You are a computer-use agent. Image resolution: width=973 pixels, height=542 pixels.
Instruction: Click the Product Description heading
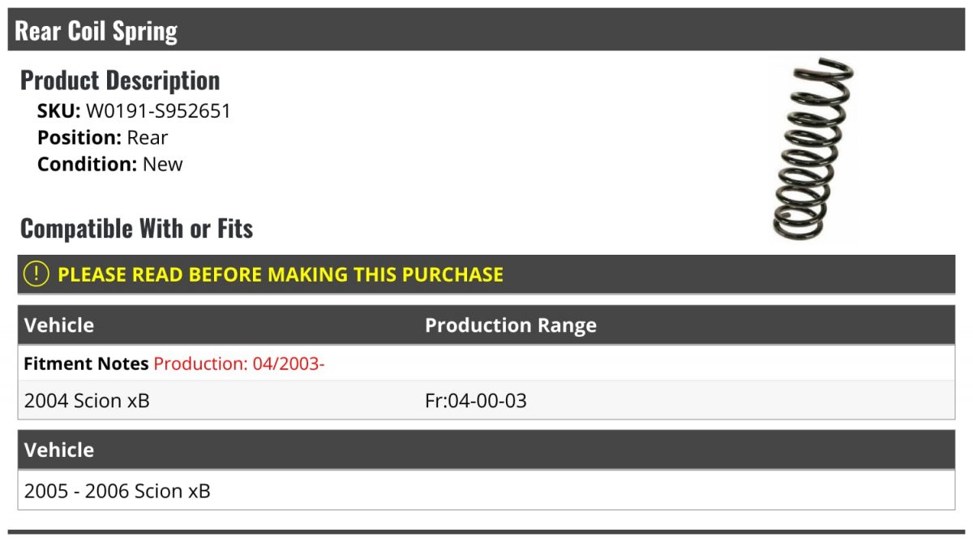120,80
